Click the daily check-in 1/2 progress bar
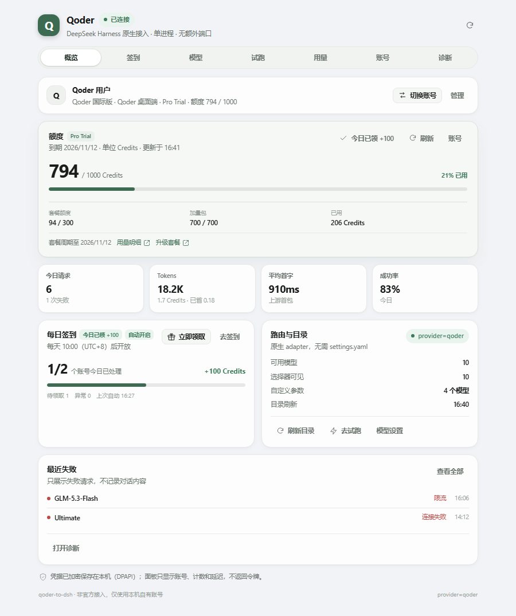 [x=146, y=385]
